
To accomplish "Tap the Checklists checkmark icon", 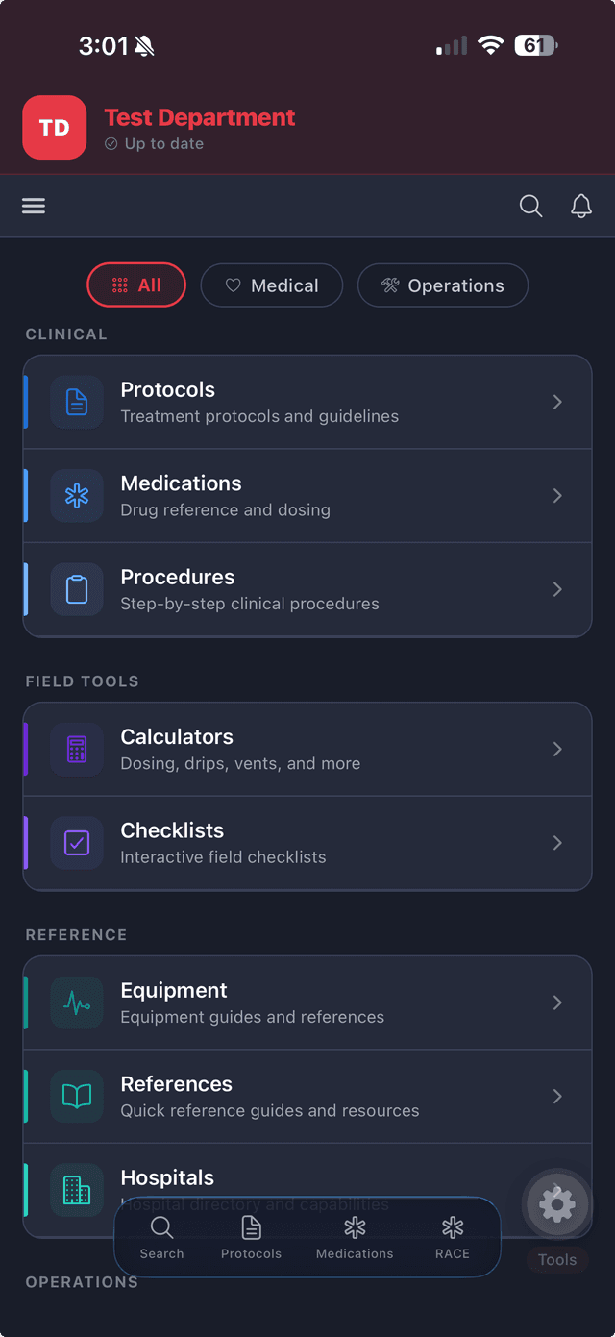I will pyautogui.click(x=76, y=843).
